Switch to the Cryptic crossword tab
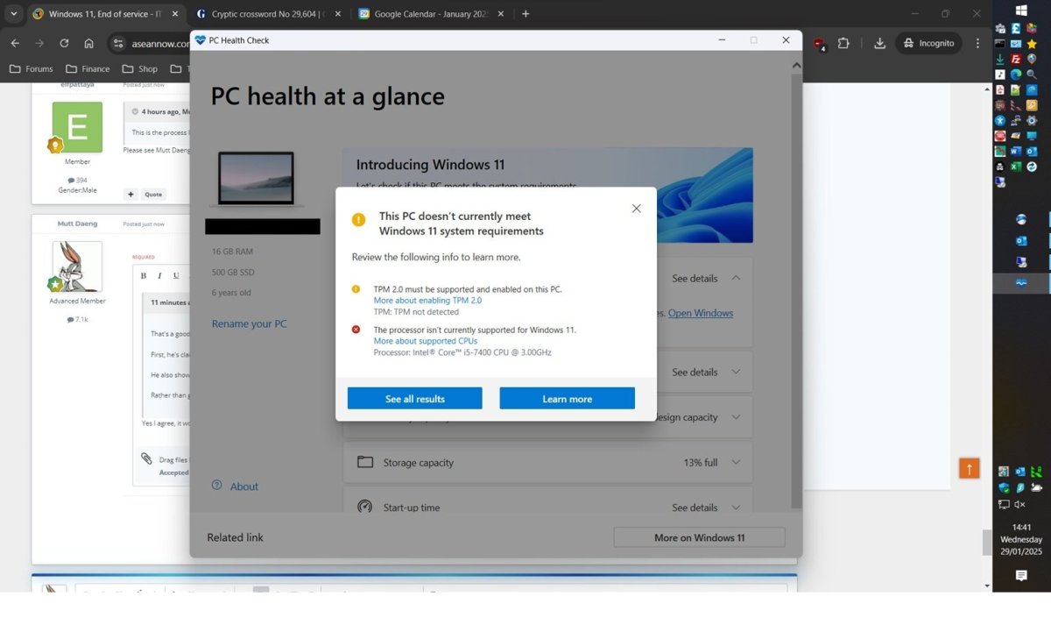 pos(267,14)
